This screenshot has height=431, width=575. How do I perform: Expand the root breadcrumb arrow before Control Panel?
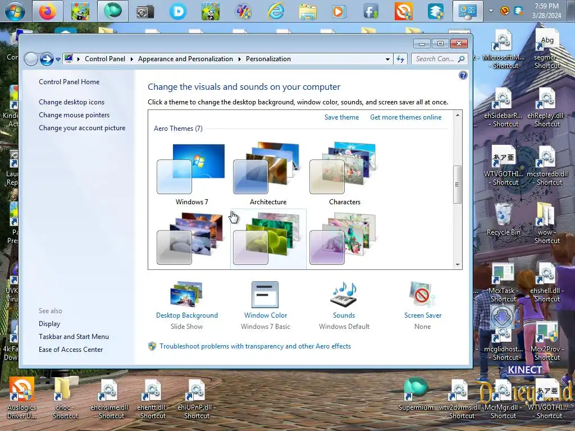tap(79, 59)
